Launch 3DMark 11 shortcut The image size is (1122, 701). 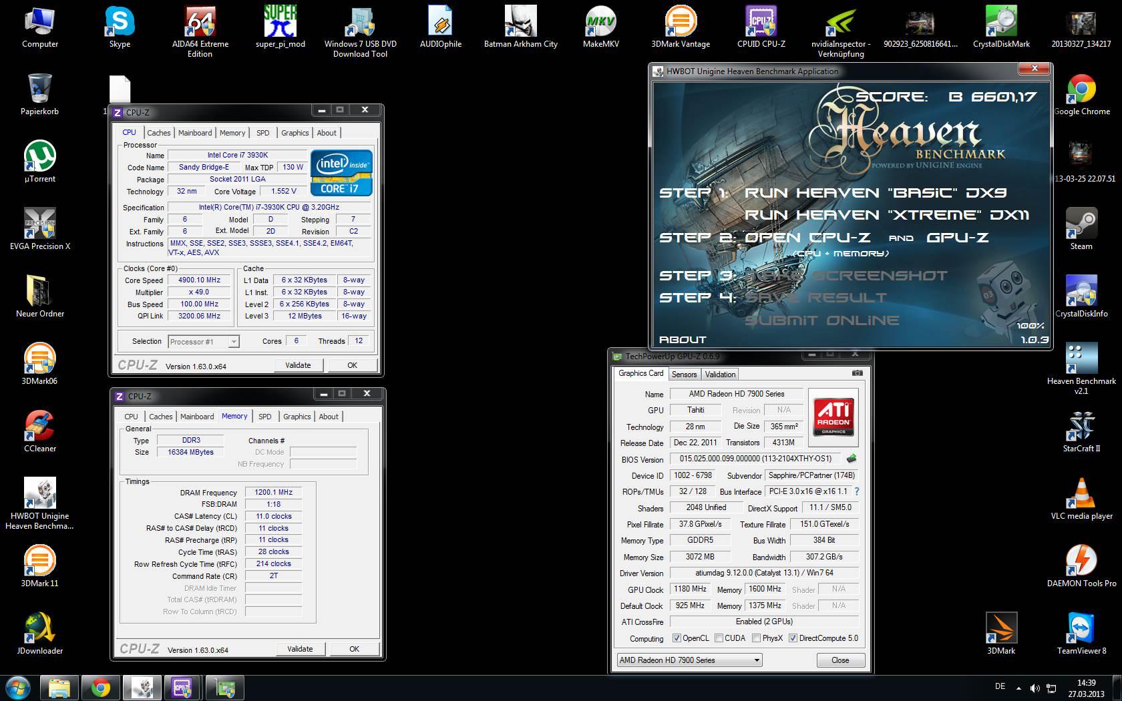coord(40,566)
